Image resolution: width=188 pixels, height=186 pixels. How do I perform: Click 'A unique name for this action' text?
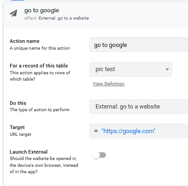click(40, 48)
